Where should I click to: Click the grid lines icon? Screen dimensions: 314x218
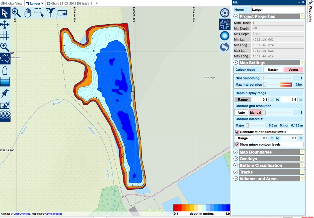tap(5, 35)
